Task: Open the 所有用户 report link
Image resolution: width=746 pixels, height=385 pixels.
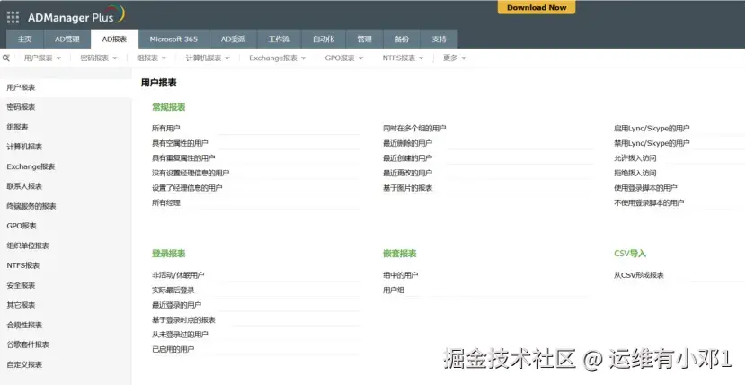Action: [166, 128]
